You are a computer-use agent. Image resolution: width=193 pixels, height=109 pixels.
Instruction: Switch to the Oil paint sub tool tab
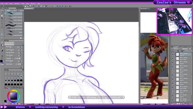click(14, 11)
